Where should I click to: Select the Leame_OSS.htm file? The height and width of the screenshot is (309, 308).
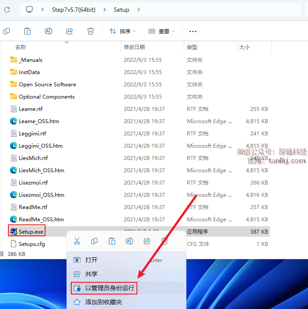(x=35, y=121)
